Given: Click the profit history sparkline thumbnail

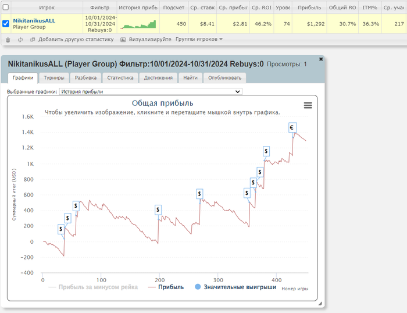Looking at the screenshot, I should coord(138,24).
